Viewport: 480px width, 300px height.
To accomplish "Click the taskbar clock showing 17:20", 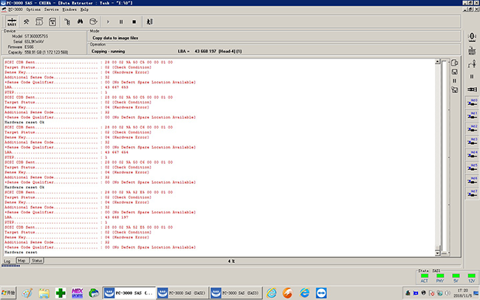I will 462,293.
